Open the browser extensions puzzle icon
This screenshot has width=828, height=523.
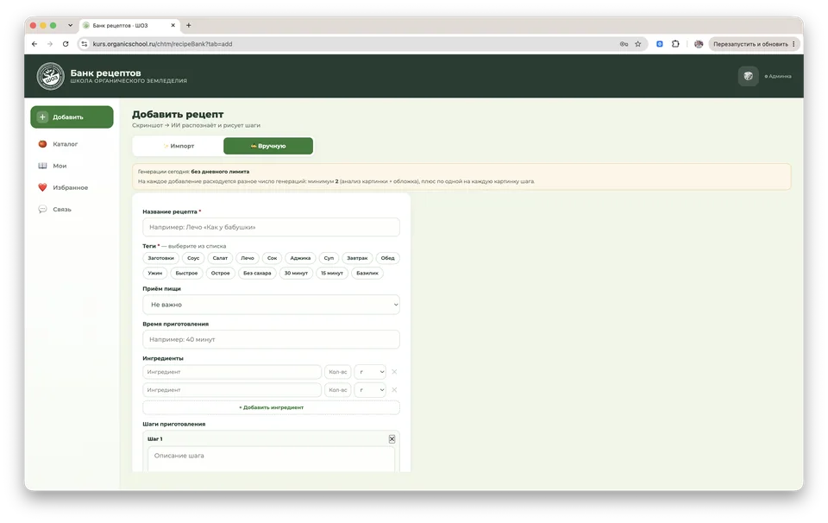(x=675, y=44)
